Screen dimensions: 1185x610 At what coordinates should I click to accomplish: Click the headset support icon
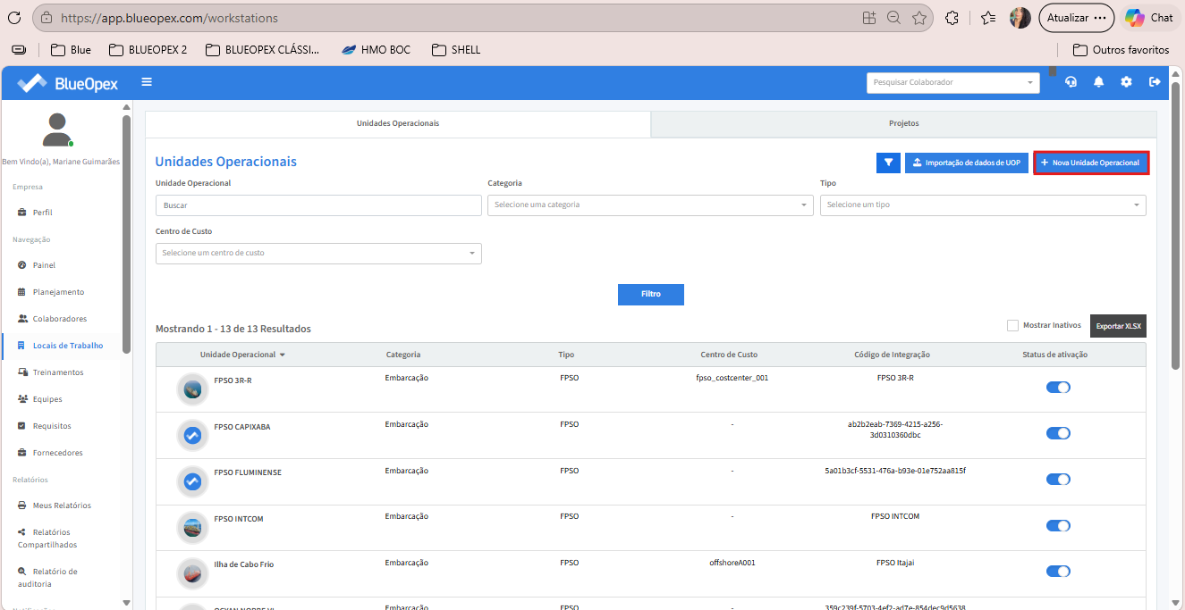(1071, 82)
